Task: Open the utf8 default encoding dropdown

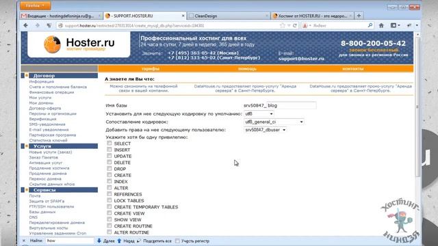Action: point(259,114)
